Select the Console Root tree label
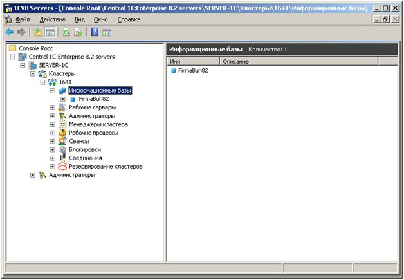Screen dimensions: 404x280 coord(35,48)
